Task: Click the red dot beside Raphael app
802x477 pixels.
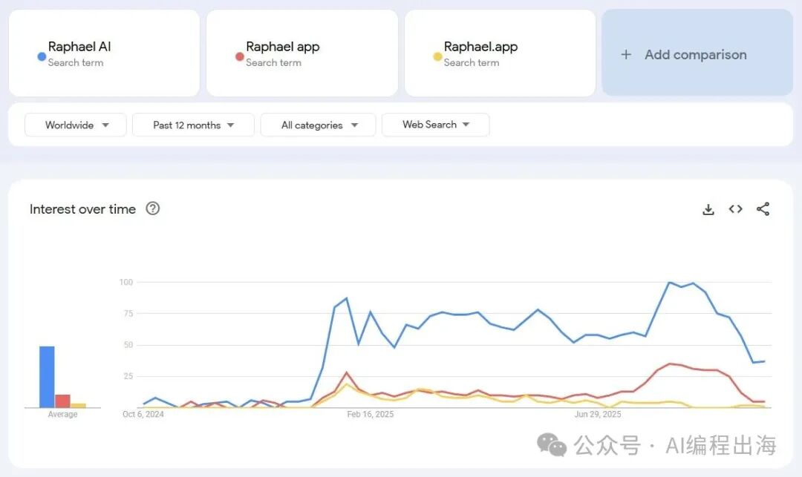Action: (239, 56)
